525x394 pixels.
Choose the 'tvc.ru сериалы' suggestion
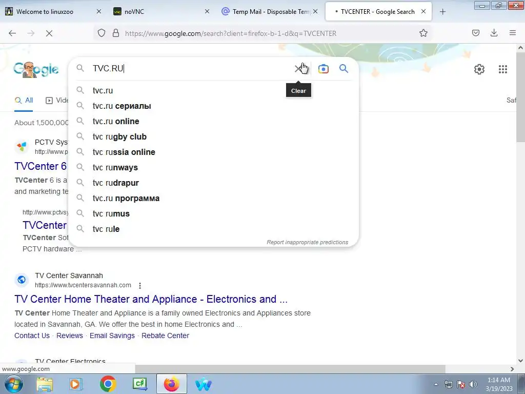pyautogui.click(x=213, y=106)
